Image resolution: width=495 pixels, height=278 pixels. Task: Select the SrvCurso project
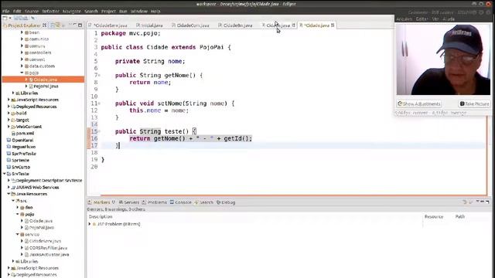(19, 167)
